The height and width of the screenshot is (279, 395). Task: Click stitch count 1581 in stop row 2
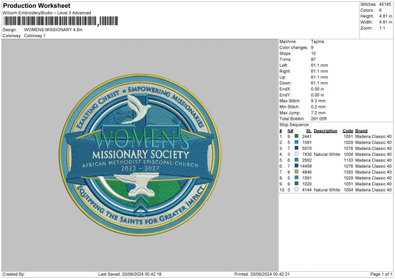coord(307,142)
